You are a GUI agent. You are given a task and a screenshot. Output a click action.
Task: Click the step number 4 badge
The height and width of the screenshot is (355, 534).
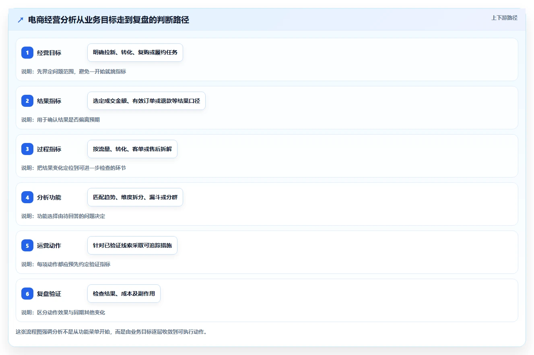pos(27,197)
